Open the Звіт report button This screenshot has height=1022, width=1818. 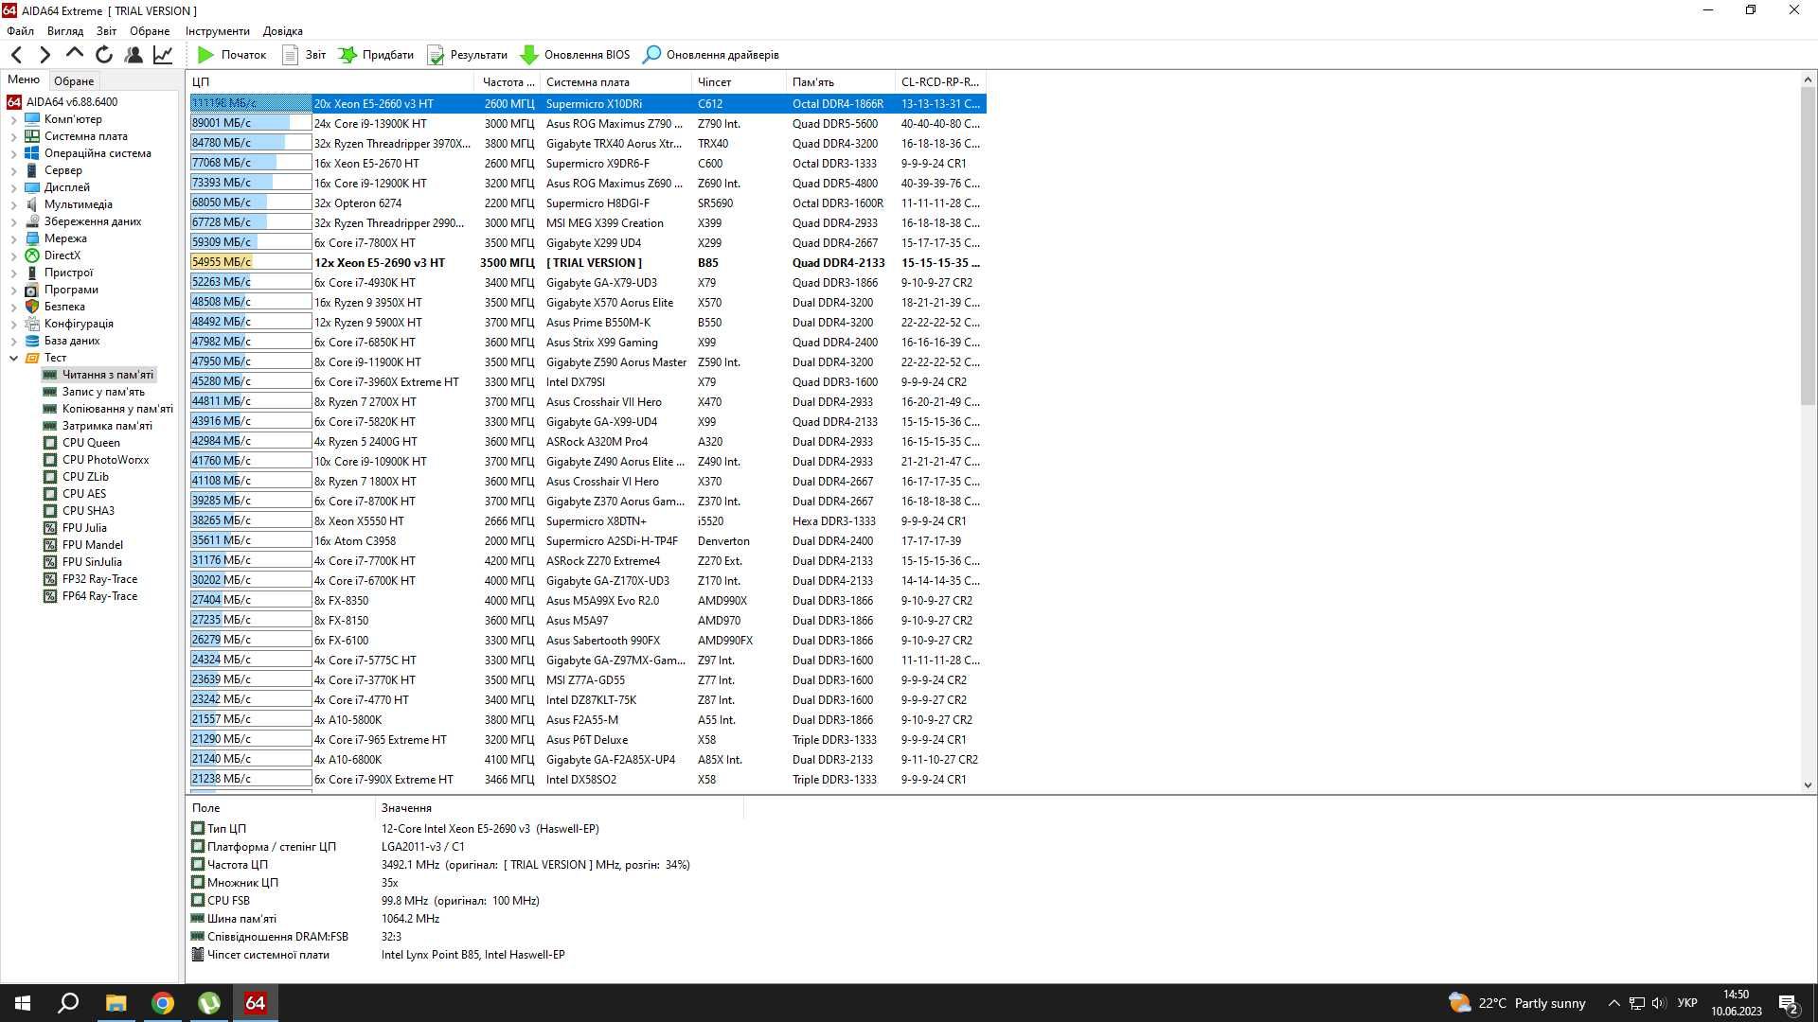304,55
